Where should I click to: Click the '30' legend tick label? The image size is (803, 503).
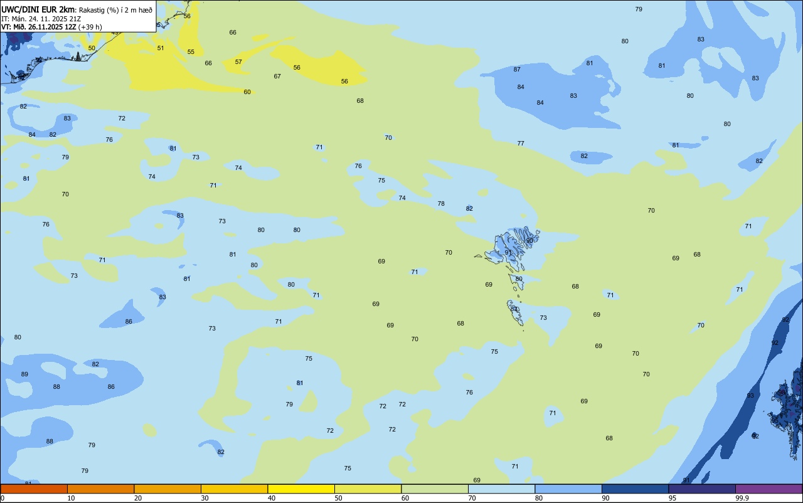[x=205, y=498]
